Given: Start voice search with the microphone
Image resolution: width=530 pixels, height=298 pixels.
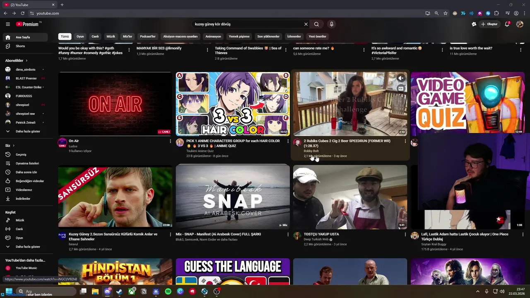Looking at the screenshot, I should 331,24.
